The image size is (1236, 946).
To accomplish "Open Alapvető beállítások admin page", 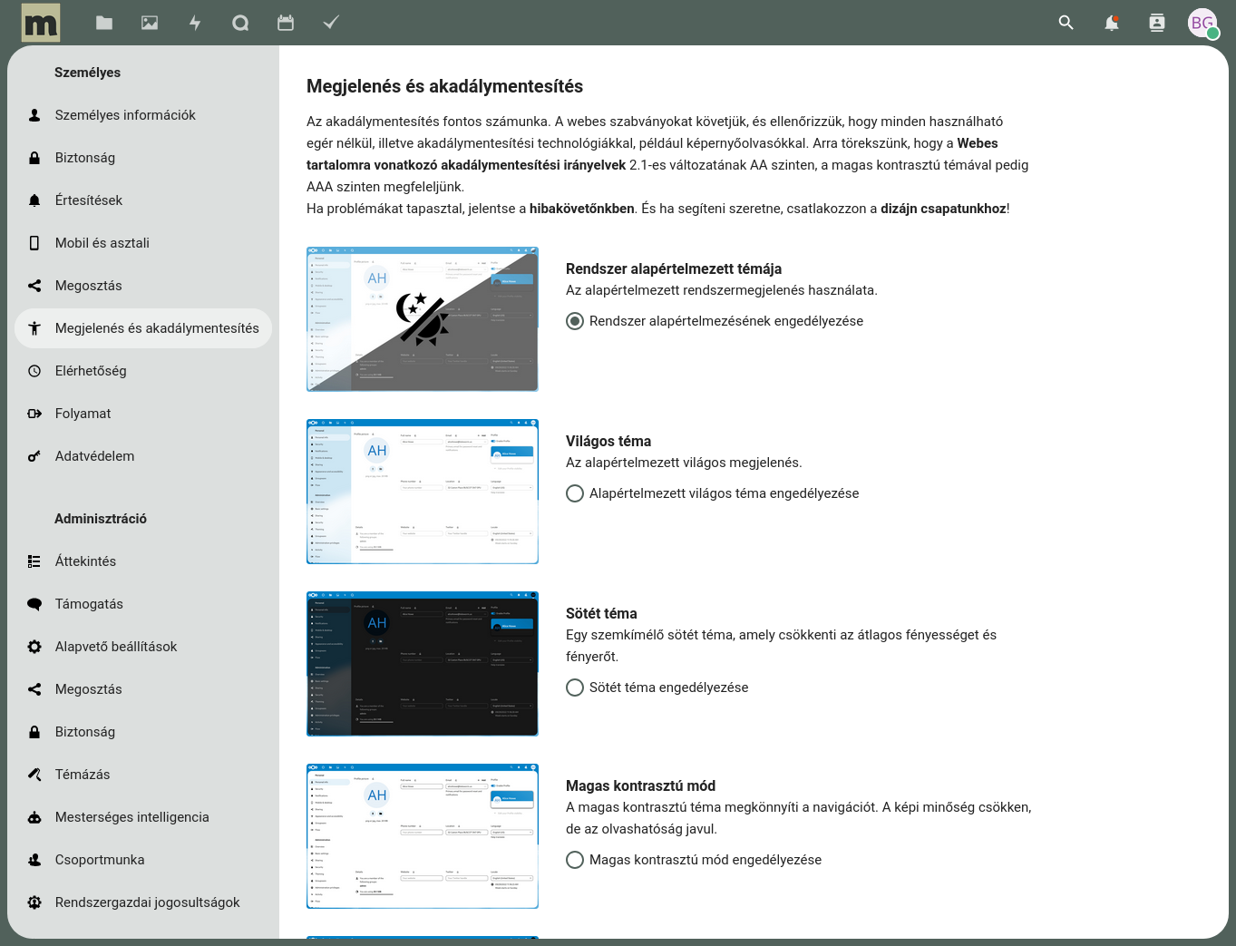I will pyautogui.click(x=143, y=647).
